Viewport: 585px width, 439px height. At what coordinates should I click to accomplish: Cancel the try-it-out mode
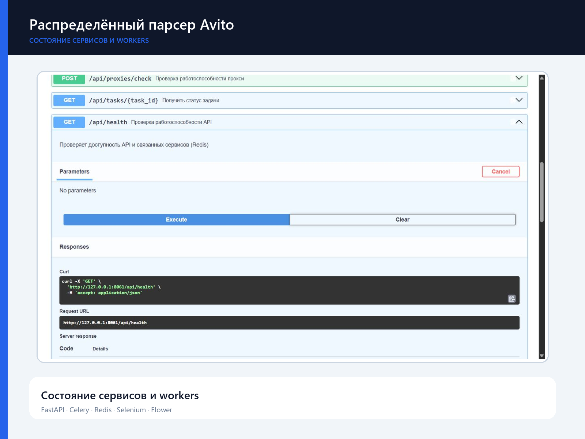pyautogui.click(x=501, y=172)
